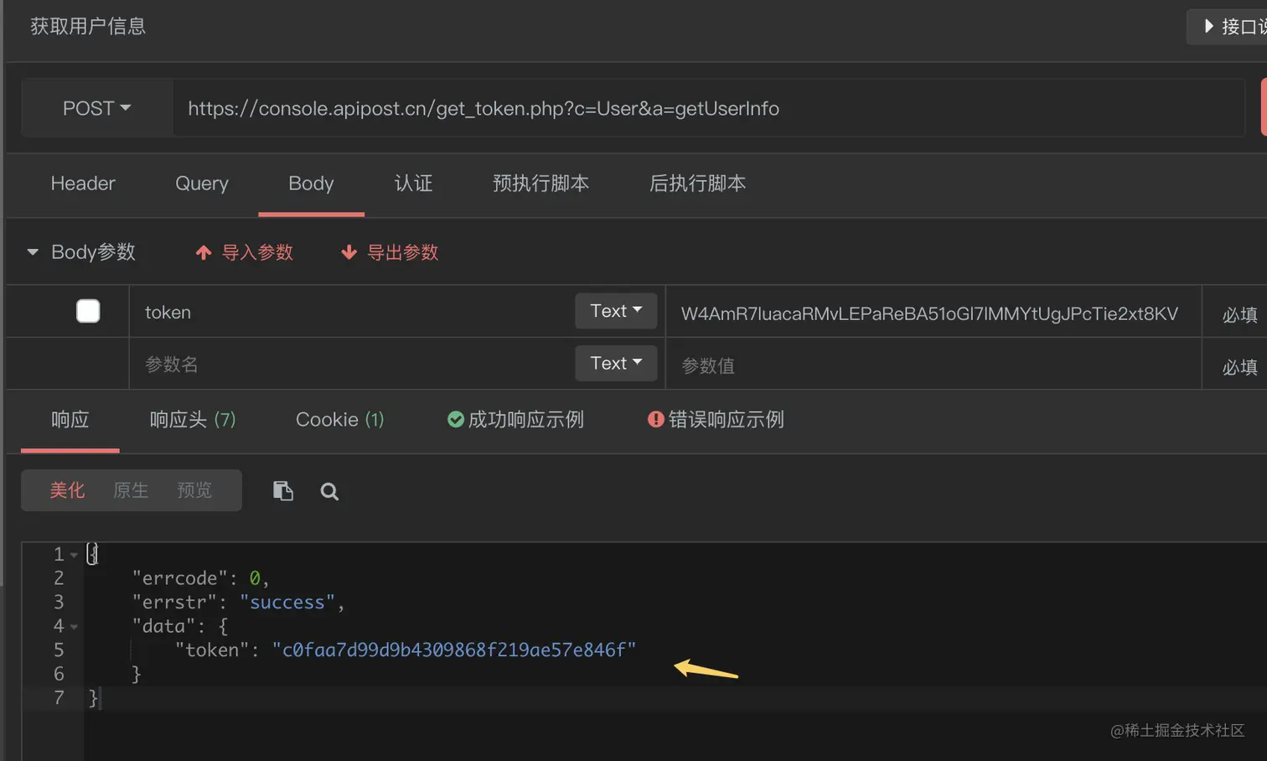The width and height of the screenshot is (1267, 761).
Task: Click the request URL field
Action: [708, 108]
